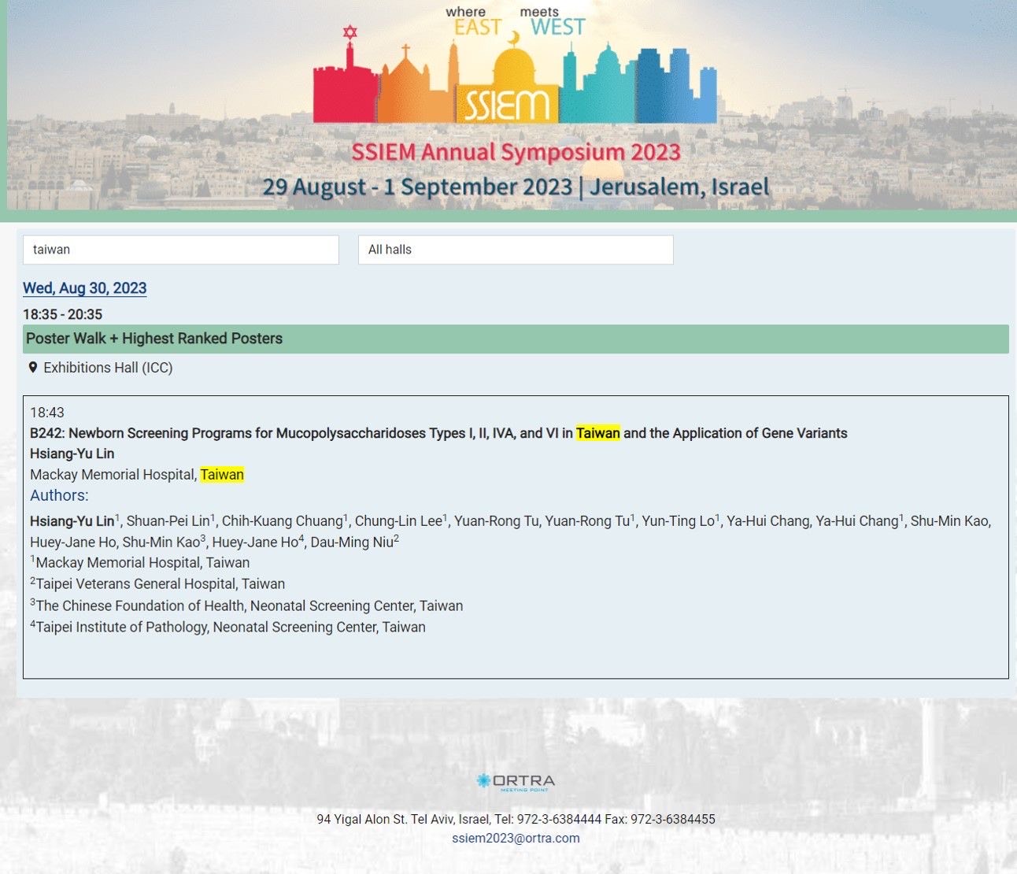Screen dimensions: 1017x874
Task: Click the 'Exhibitions Hall (ICC)' location text
Action: point(108,368)
